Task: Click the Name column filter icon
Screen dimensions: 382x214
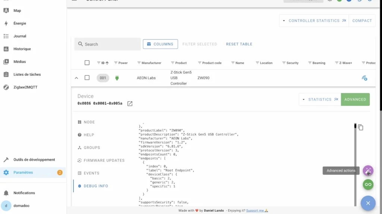Action: point(233,63)
